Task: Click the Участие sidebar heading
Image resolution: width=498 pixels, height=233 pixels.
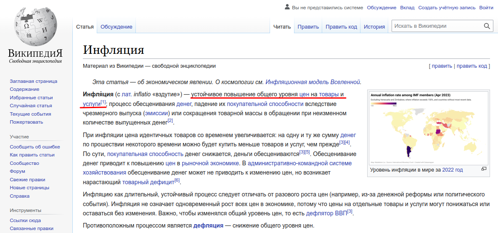Action: click(x=19, y=137)
